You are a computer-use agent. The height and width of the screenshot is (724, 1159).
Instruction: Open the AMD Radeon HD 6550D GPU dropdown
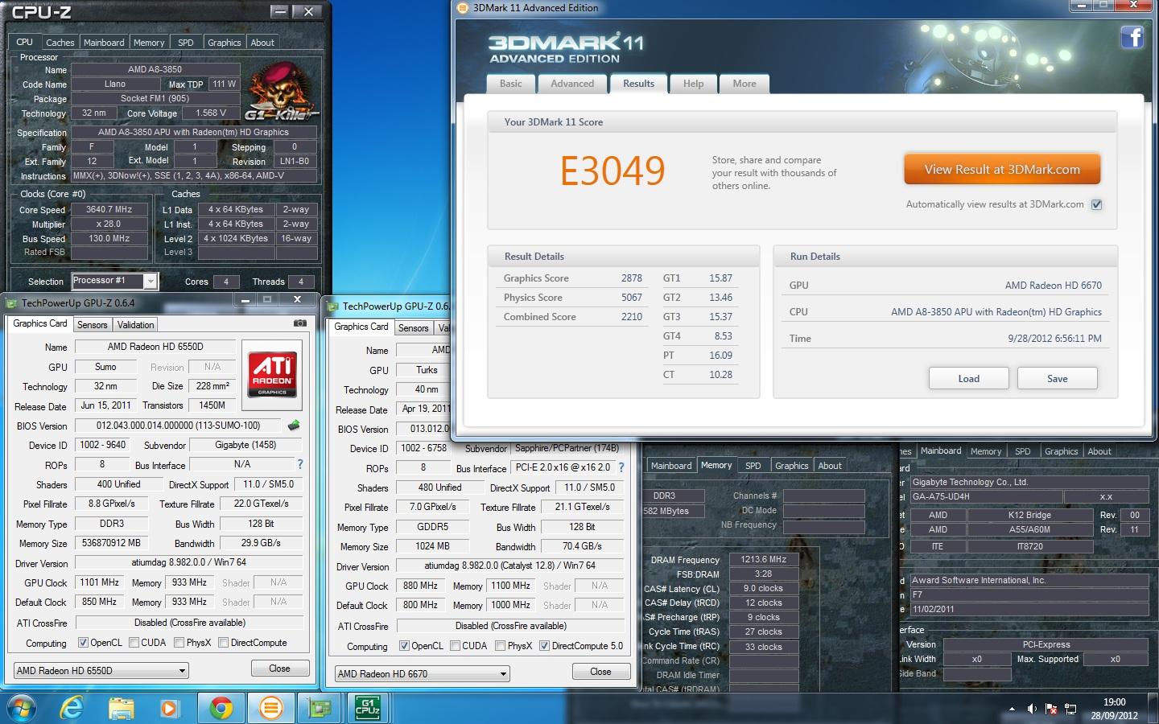click(101, 670)
